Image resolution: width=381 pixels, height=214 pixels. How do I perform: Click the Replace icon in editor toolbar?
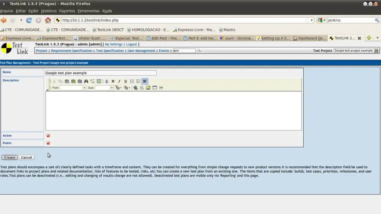click(92, 81)
